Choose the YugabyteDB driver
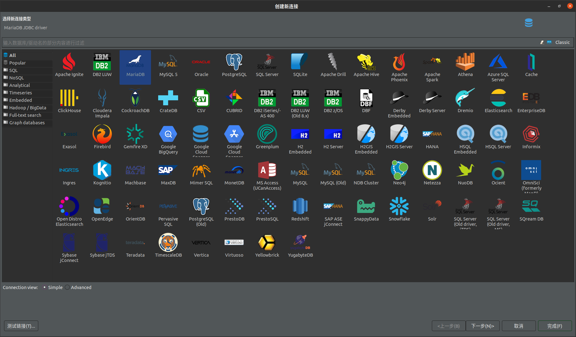Image resolution: width=576 pixels, height=337 pixels. (300, 245)
